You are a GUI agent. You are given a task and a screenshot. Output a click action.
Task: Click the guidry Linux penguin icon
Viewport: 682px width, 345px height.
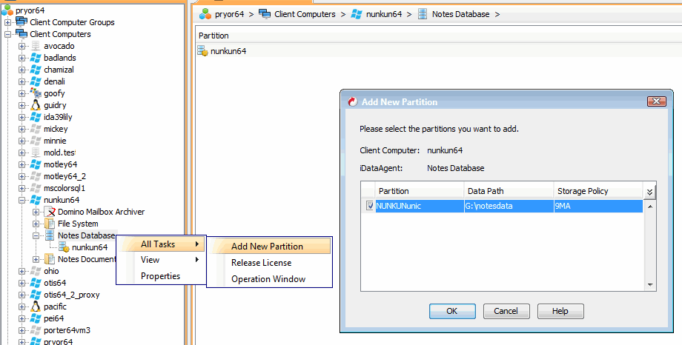point(36,105)
